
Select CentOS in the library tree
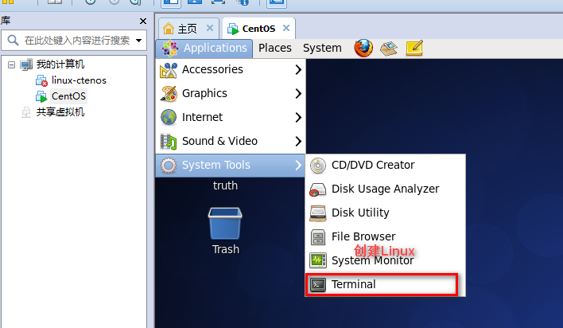coord(68,96)
